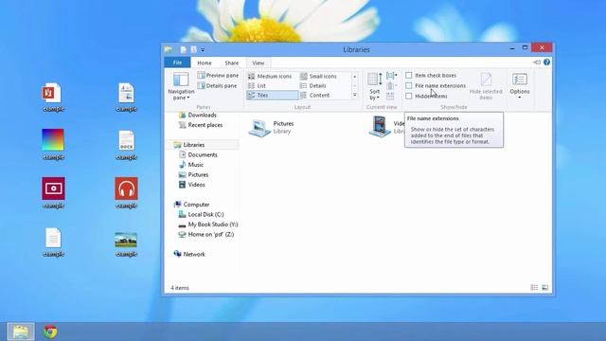Click the layout gallery up arrow
The width and height of the screenshot is (606, 341).
[x=355, y=77]
